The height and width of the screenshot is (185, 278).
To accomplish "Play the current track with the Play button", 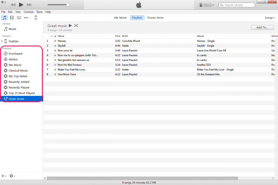I will (21, 5).
